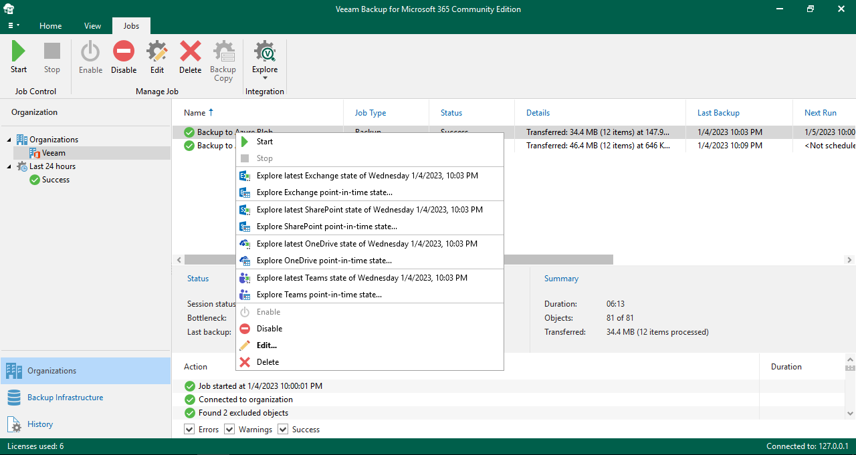Open the History view in sidebar
The width and height of the screenshot is (856, 455).
coord(40,424)
